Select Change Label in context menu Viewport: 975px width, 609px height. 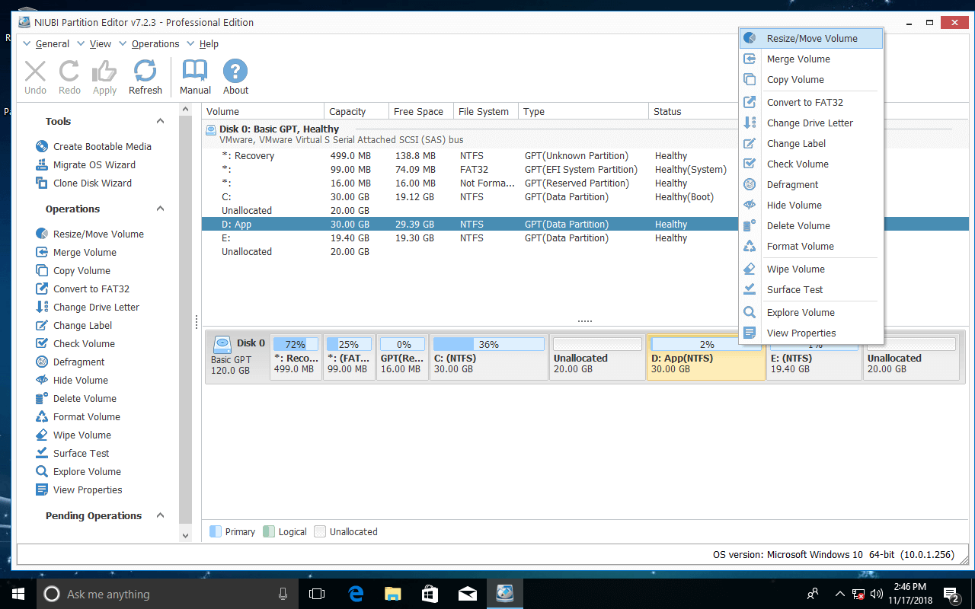pyautogui.click(x=811, y=143)
